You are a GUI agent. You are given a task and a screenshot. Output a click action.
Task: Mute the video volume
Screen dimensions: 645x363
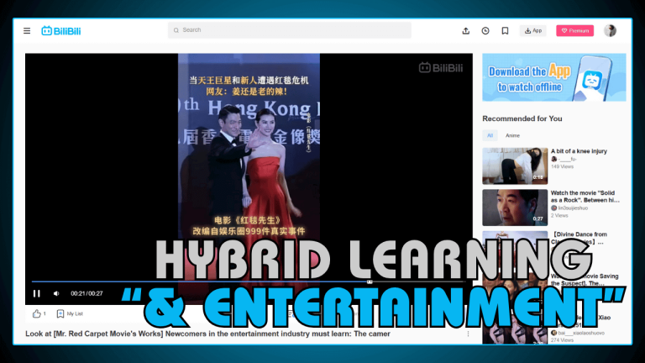[56, 293]
